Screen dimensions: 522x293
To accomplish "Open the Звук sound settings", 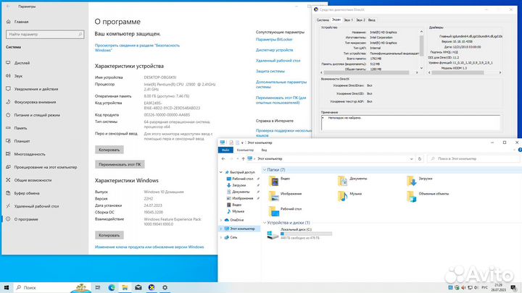I will (18, 75).
